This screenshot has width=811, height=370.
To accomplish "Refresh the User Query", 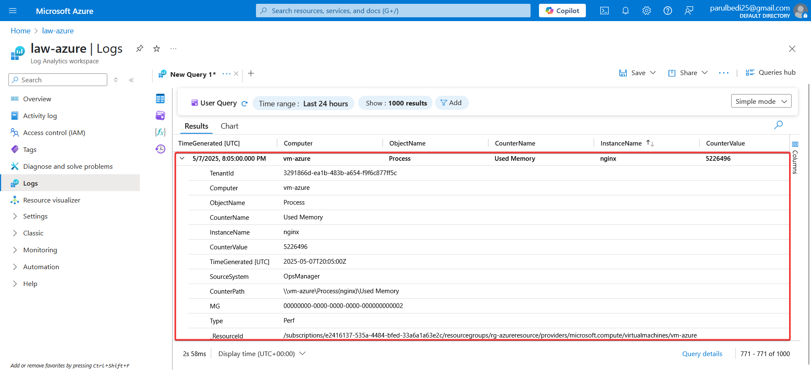I will 244,103.
